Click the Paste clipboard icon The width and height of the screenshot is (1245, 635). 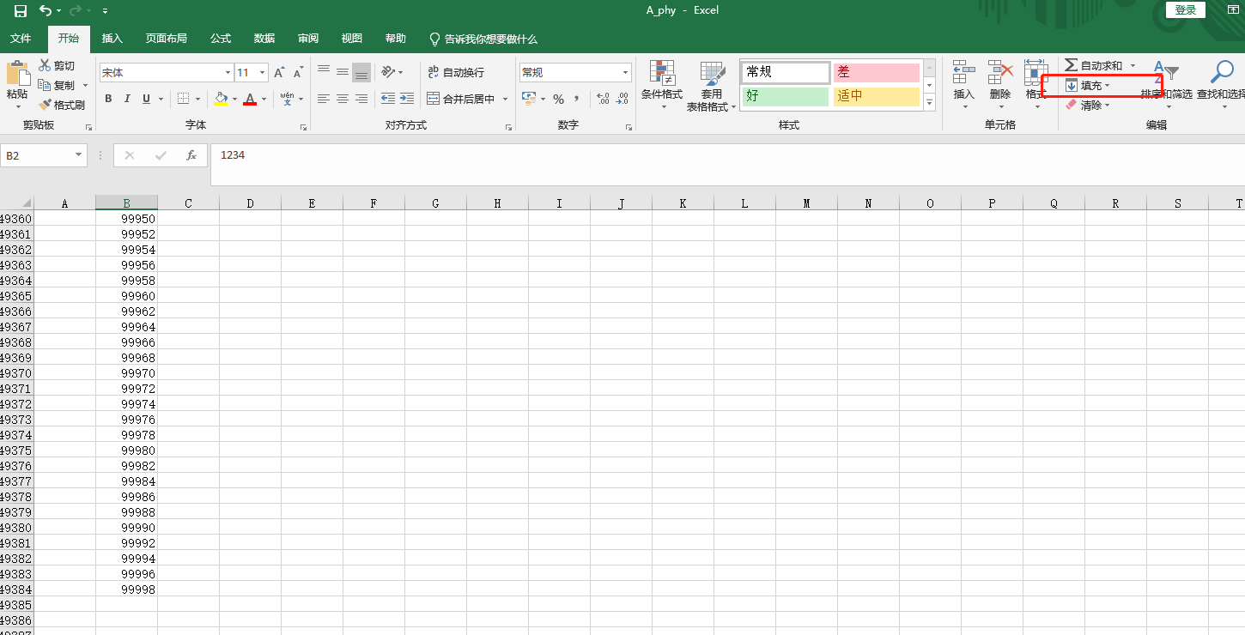[16, 73]
